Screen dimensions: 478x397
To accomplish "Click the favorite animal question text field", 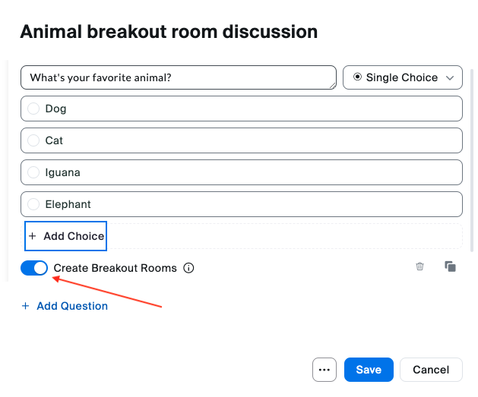I will [179, 77].
